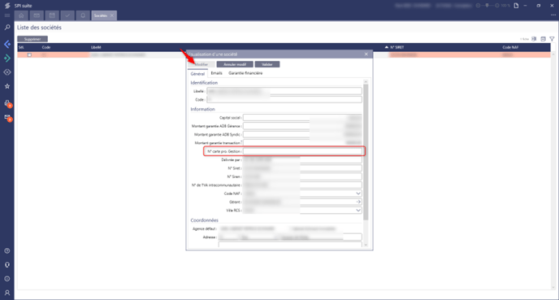The height and width of the screenshot is (300, 559).
Task: Open the favorites star in sidebar
Action: [x=7, y=86]
